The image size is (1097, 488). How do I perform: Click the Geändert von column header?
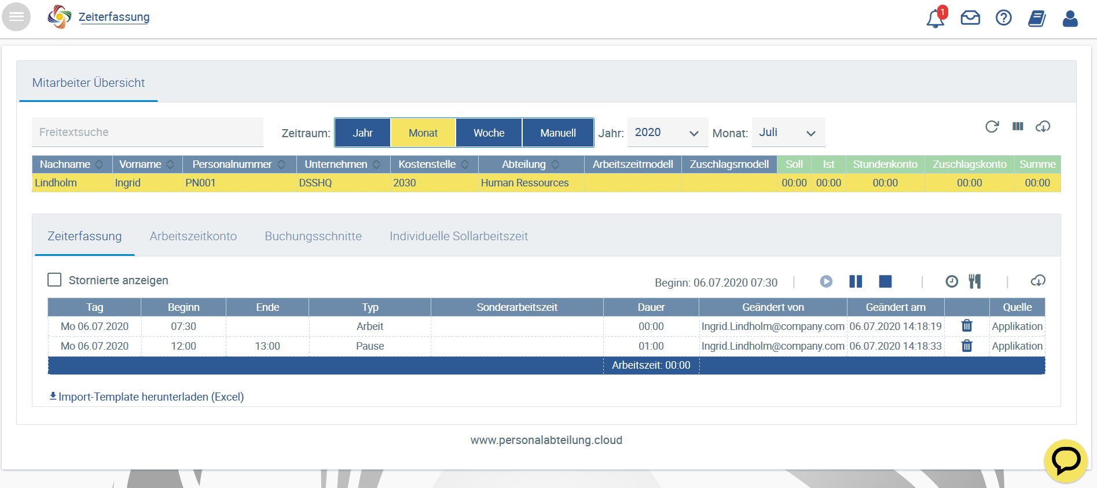point(773,307)
